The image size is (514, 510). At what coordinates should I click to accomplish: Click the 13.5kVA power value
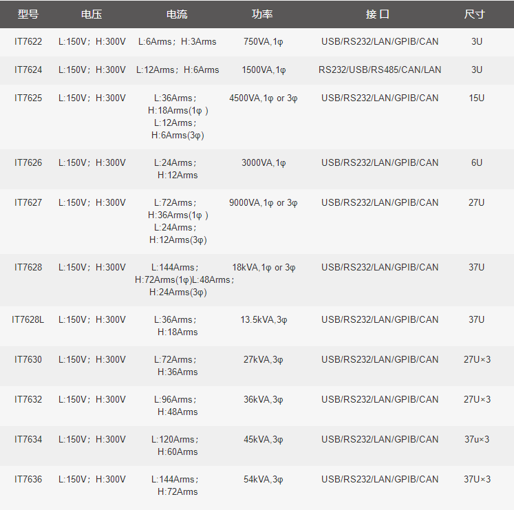click(264, 320)
